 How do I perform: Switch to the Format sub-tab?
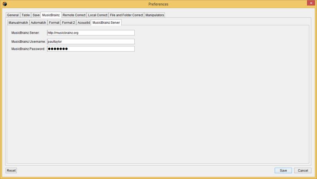[x=54, y=23]
